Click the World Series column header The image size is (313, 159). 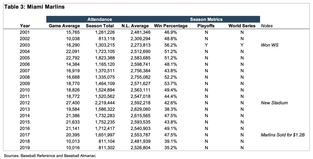point(242,26)
